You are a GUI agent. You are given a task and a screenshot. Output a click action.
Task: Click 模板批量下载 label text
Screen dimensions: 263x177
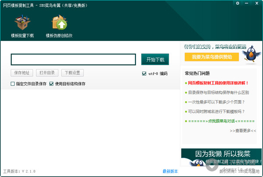[22, 36]
